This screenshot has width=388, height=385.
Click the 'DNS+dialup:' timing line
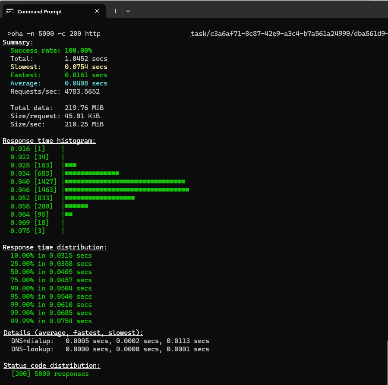[x=110, y=341]
